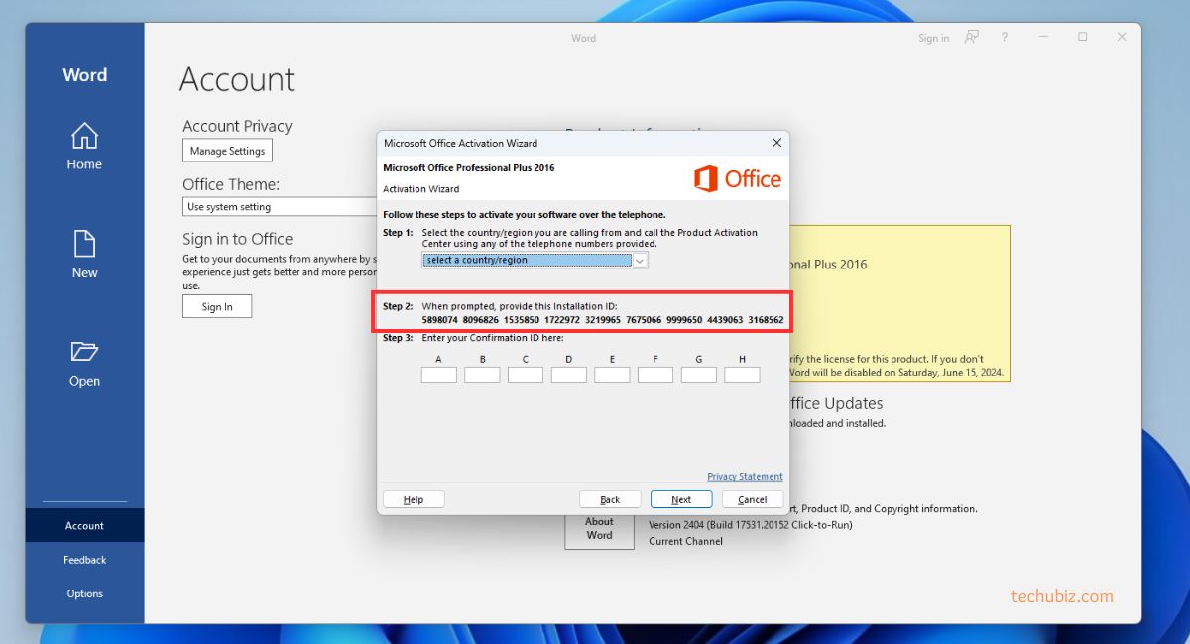
Task: Click the person icon beside Sign in
Action: 972,38
